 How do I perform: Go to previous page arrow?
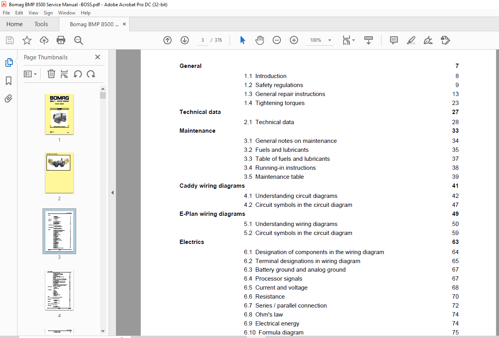coord(168,40)
